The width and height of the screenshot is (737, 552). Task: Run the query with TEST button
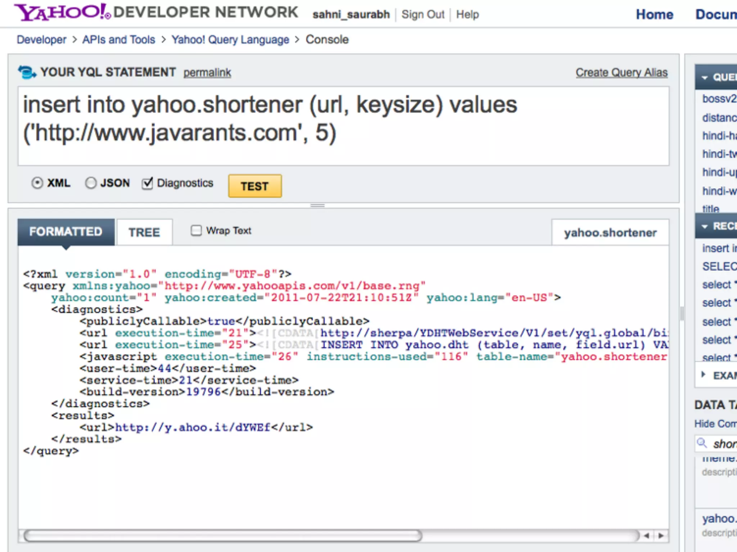click(x=255, y=186)
